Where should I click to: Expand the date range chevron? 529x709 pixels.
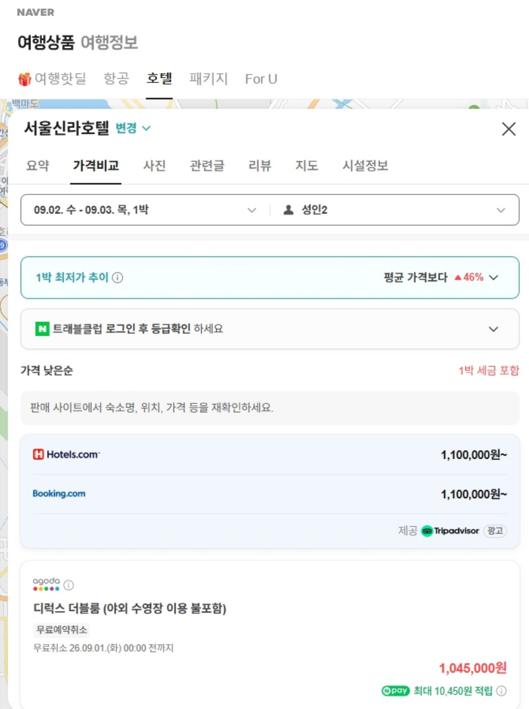[252, 210]
